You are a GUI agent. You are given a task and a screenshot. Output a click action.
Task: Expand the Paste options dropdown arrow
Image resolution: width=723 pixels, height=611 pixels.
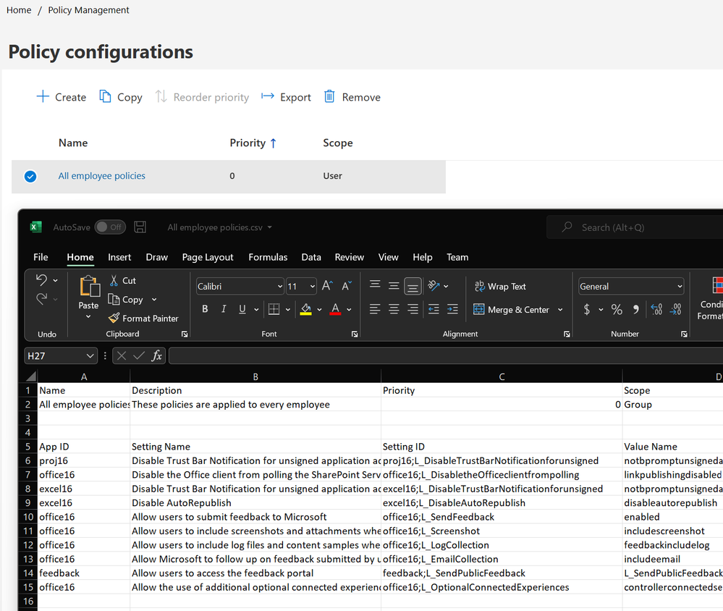click(88, 317)
